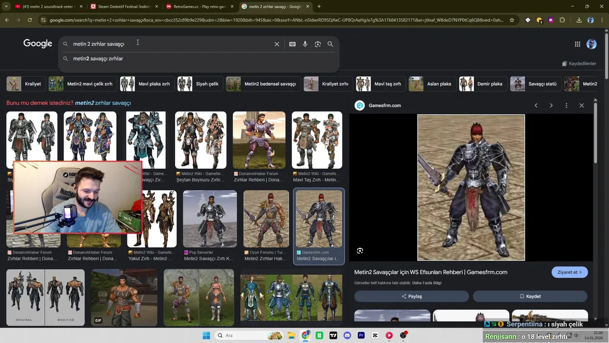The height and width of the screenshot is (343, 609).
Task: Open the tab search dropdown arrow
Action: coord(5,7)
